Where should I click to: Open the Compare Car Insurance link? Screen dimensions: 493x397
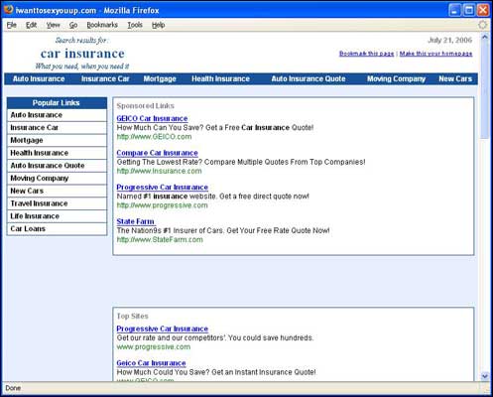click(157, 153)
